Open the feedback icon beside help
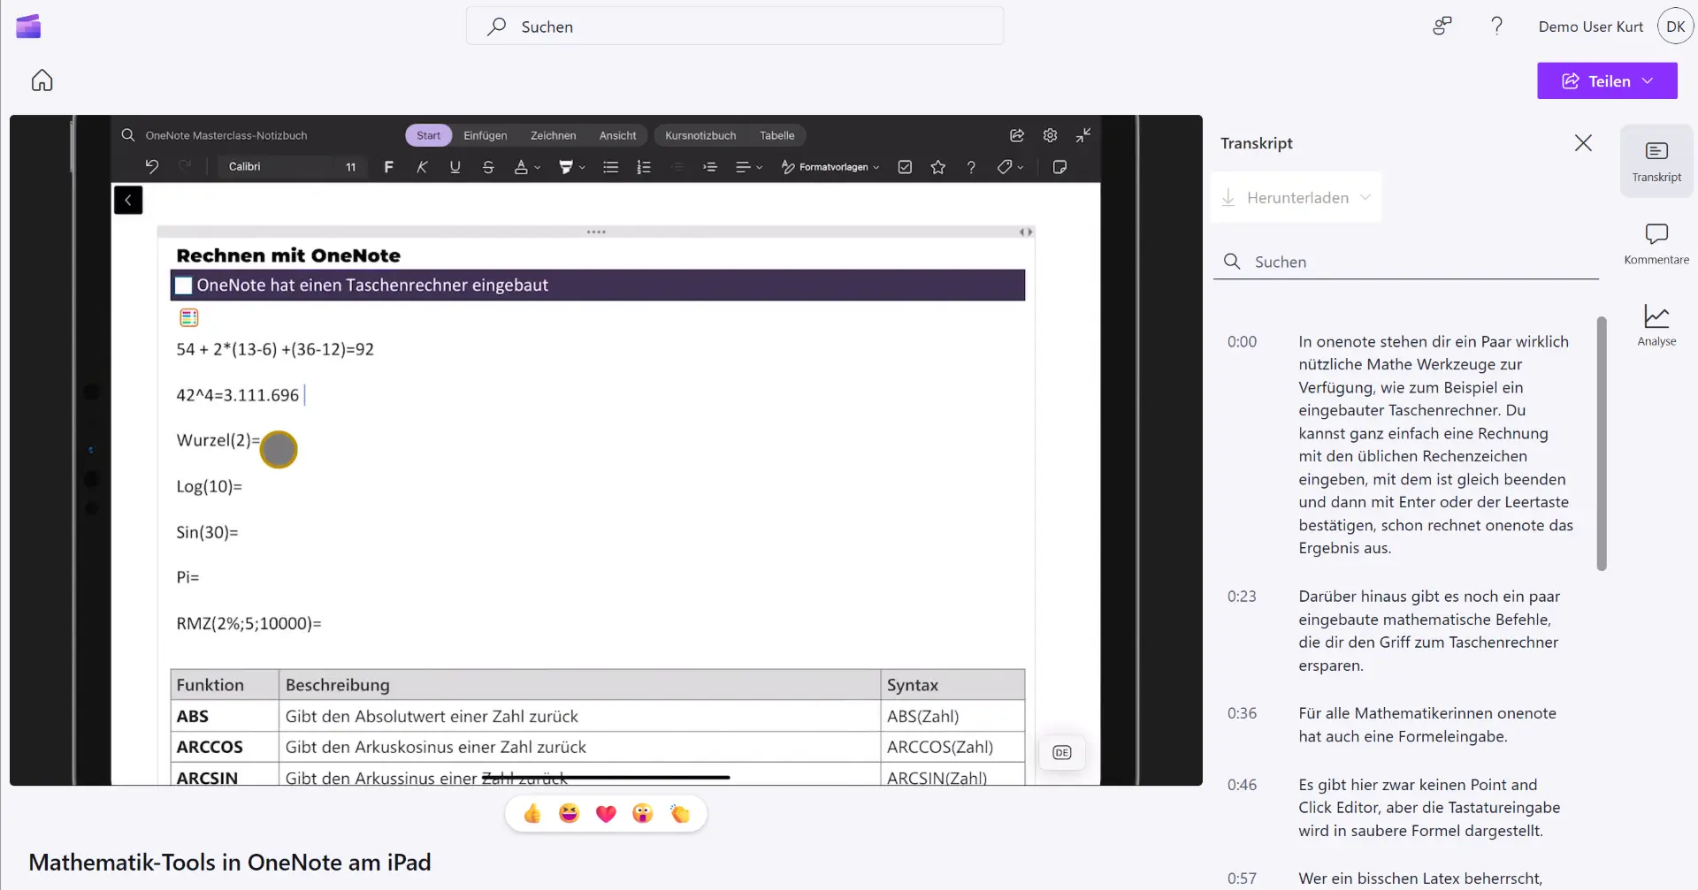 [x=1442, y=27]
